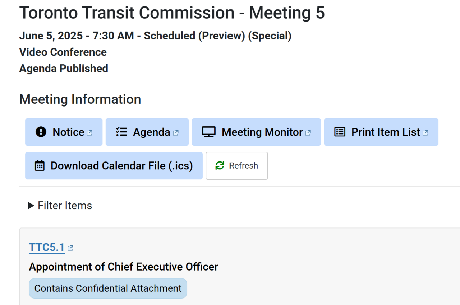The height and width of the screenshot is (305, 460).
Task: Click the exclamation icon on the Notice button
Action: 41,132
